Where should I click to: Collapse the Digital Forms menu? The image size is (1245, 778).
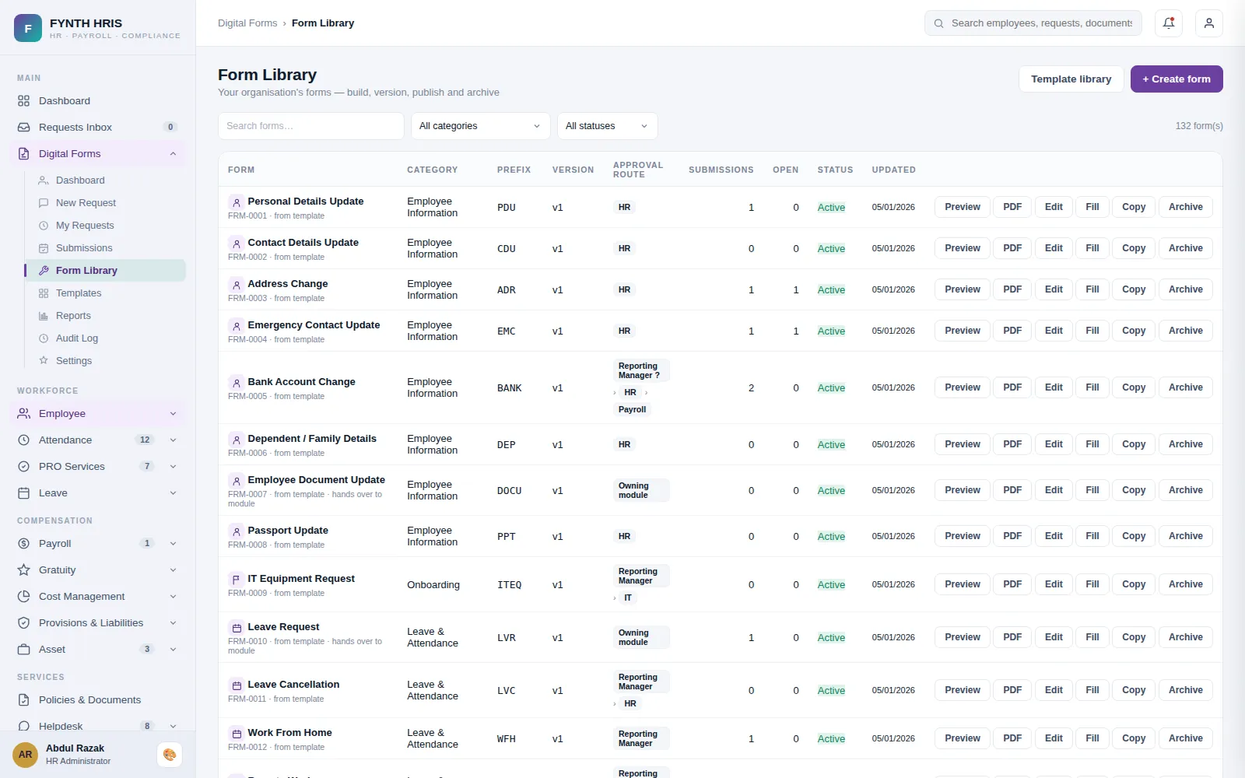point(173,154)
